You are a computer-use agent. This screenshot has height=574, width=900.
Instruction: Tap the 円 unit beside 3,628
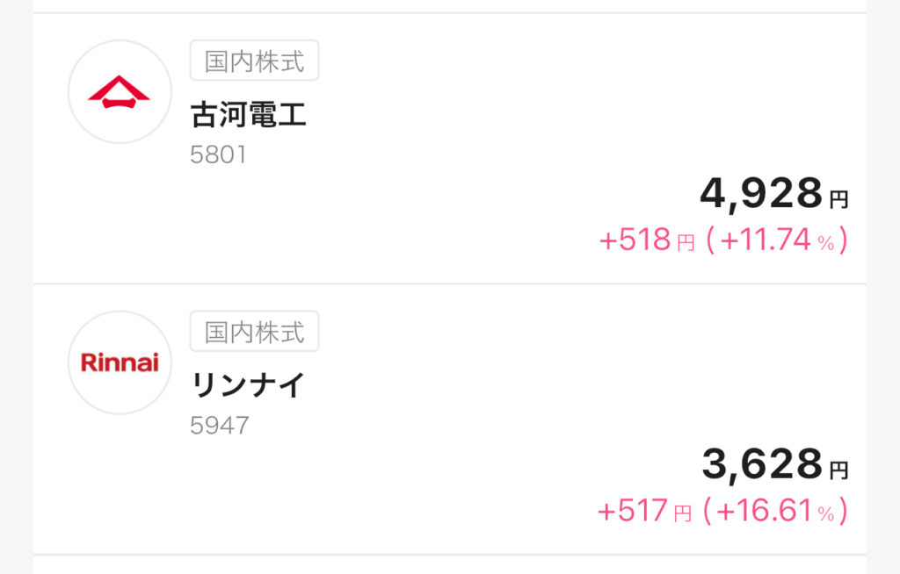tap(839, 470)
